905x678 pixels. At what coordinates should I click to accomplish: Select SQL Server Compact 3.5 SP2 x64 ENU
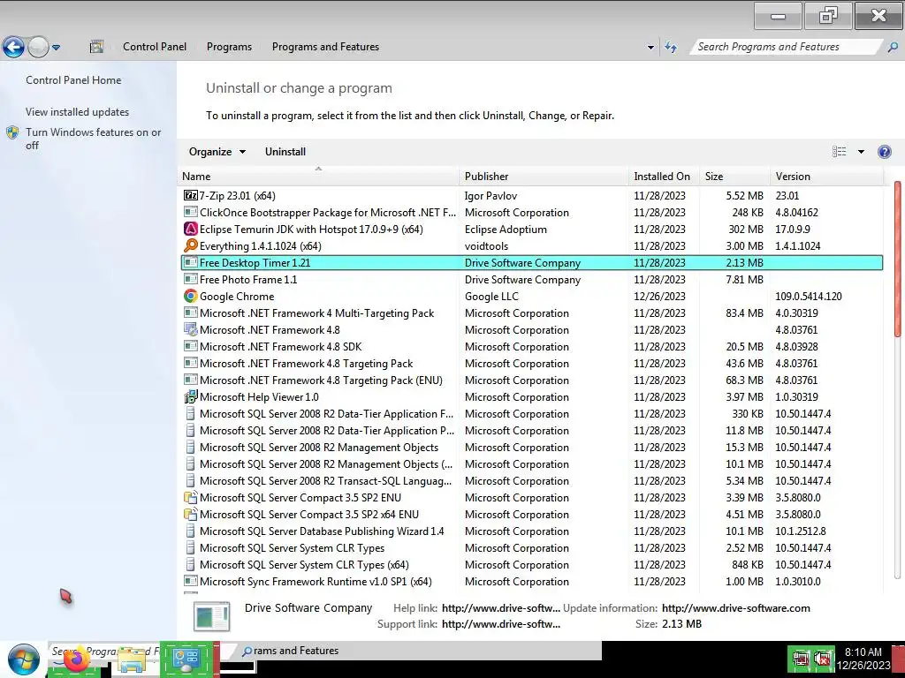(532, 515)
